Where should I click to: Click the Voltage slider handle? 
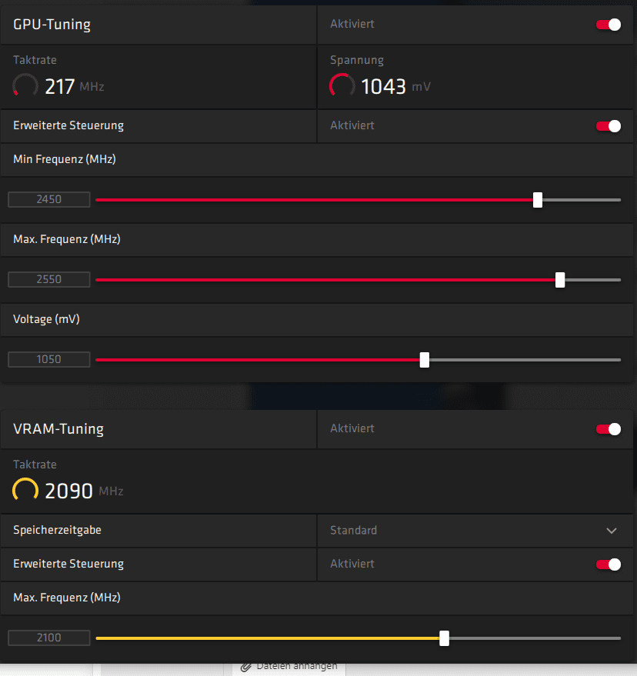pyautogui.click(x=425, y=360)
